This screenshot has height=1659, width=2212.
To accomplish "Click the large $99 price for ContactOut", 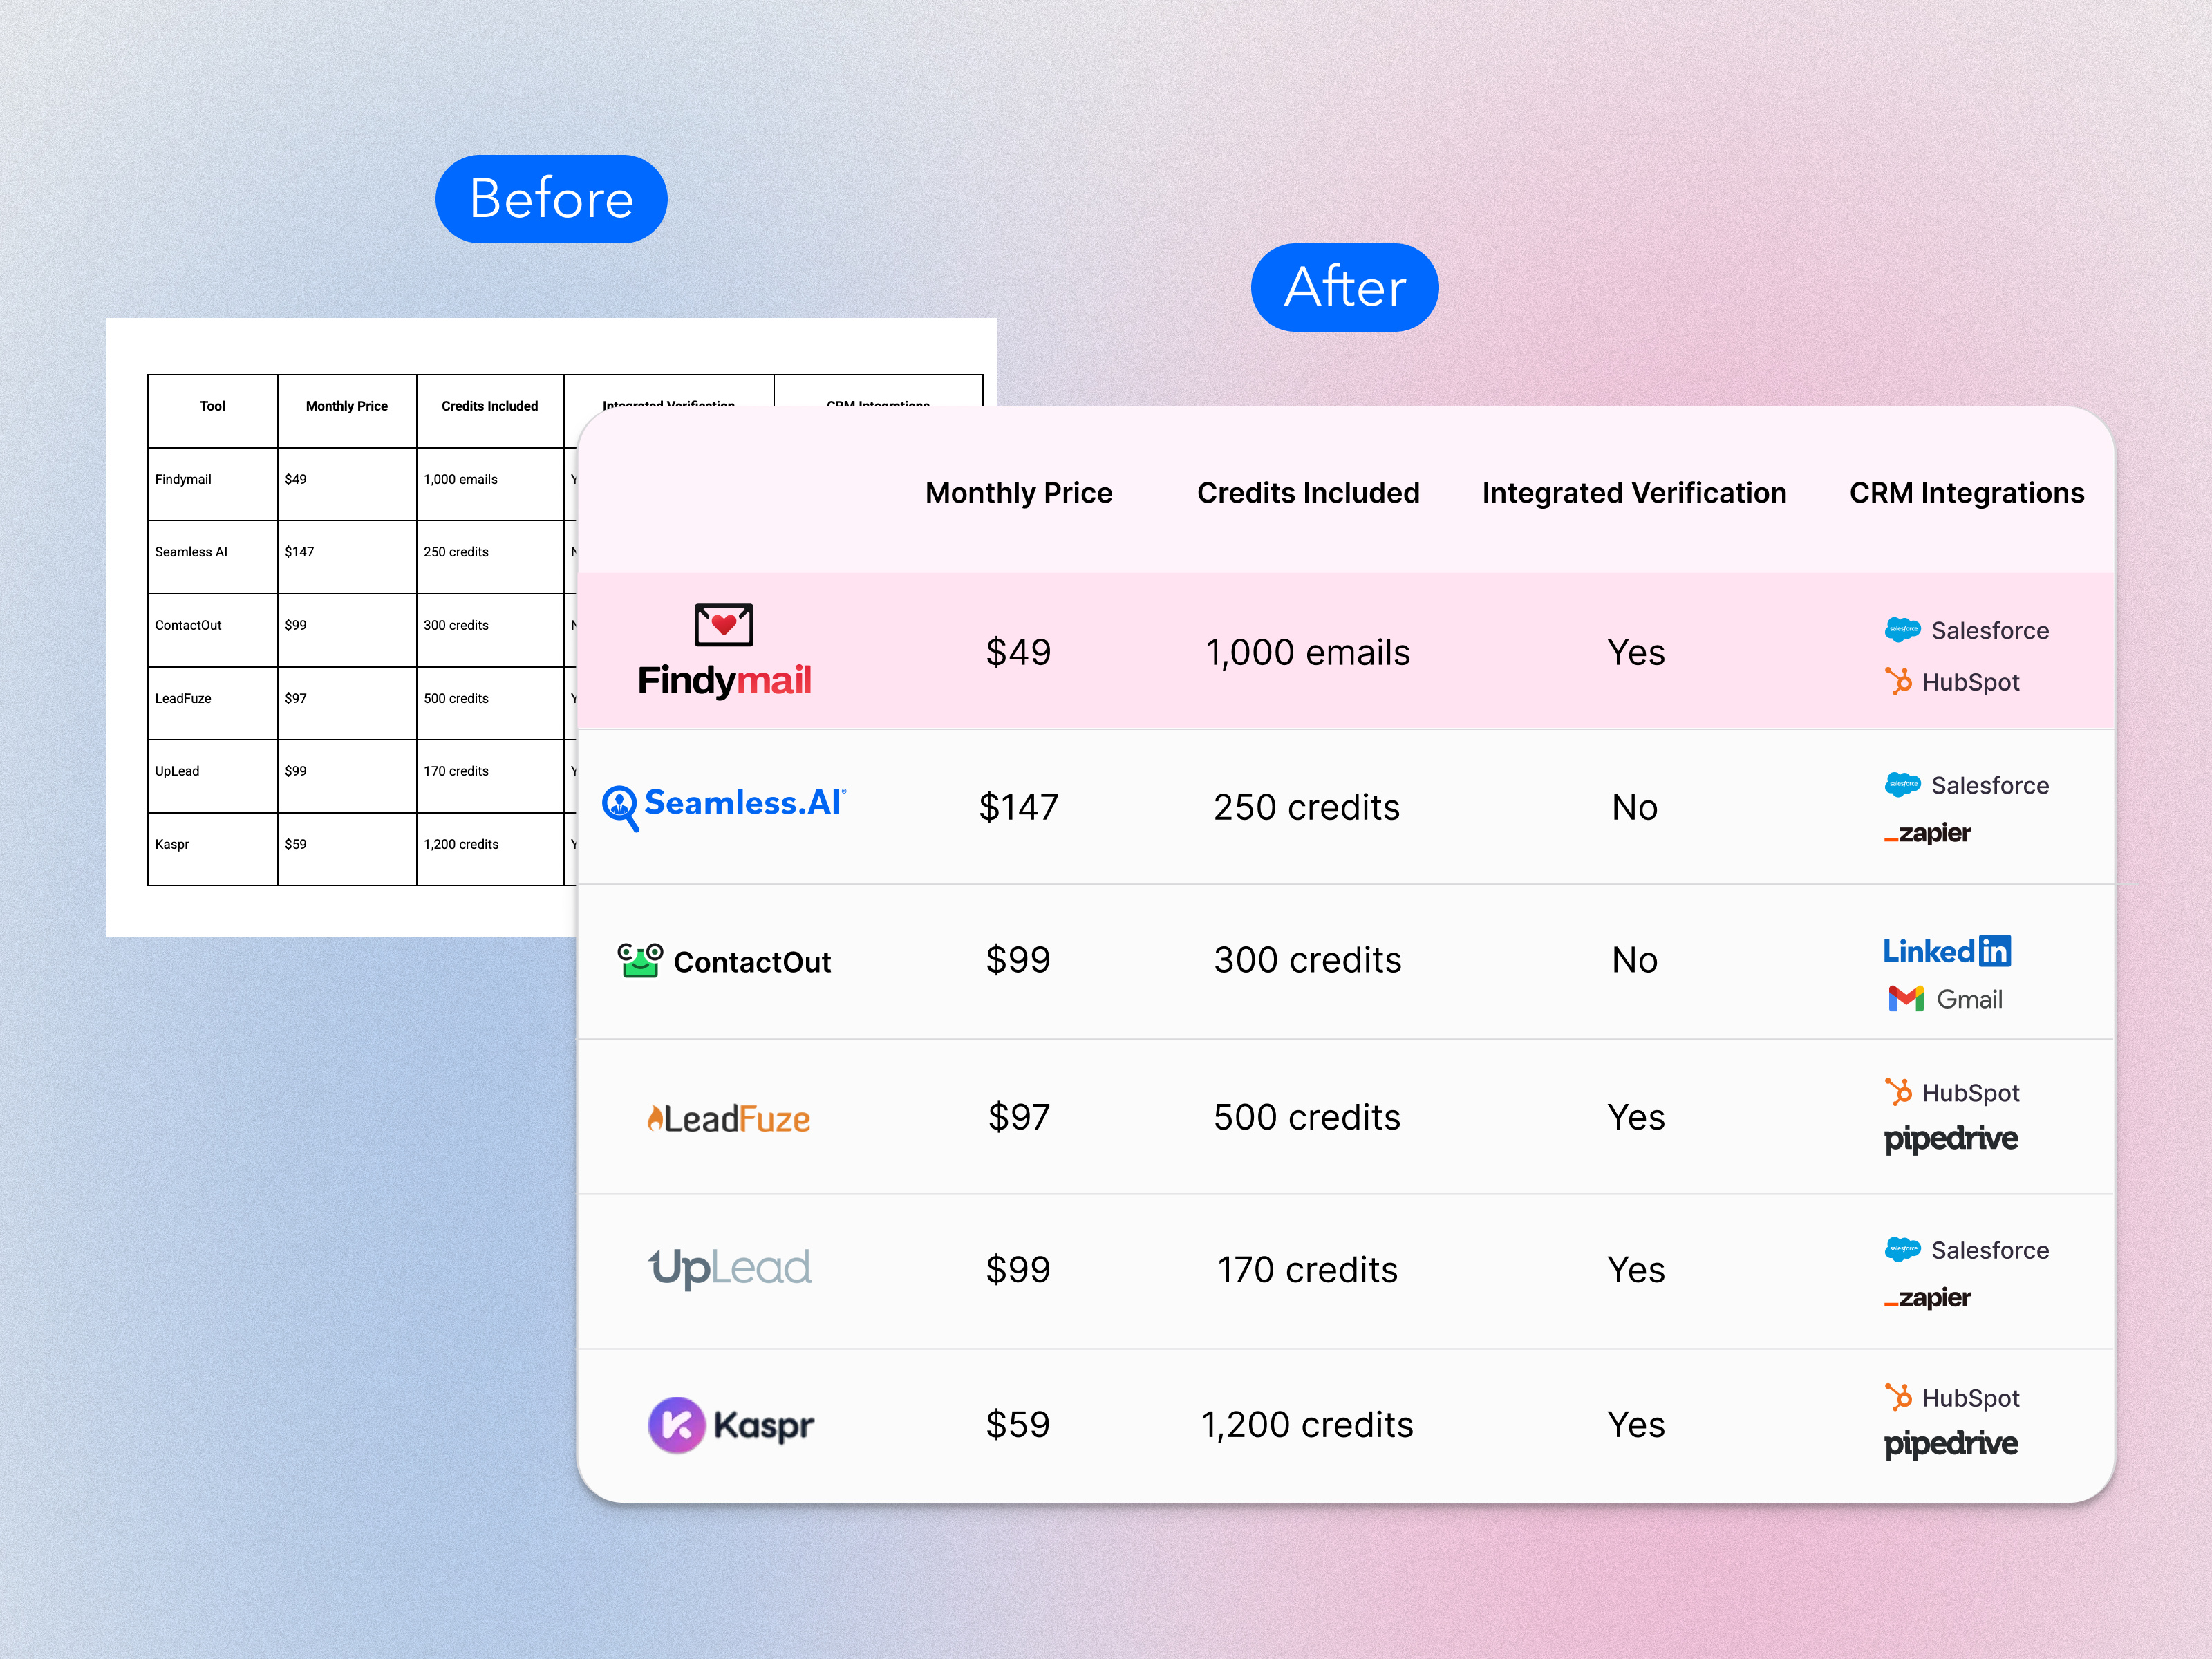I will (x=1018, y=960).
